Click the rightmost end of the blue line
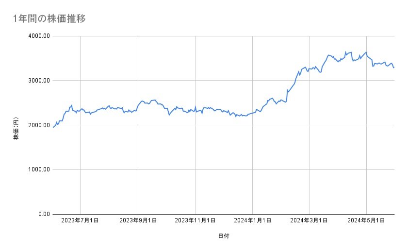The width and height of the screenshot is (407, 252). pyautogui.click(x=394, y=67)
